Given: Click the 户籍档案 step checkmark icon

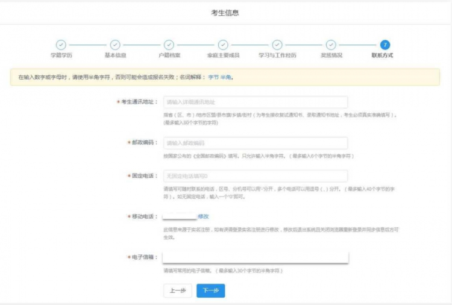Looking at the screenshot, I should 169,45.
